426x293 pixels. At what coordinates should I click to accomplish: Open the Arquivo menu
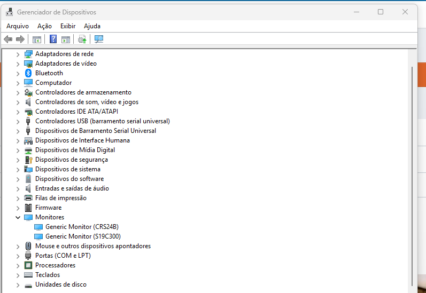[x=18, y=26]
